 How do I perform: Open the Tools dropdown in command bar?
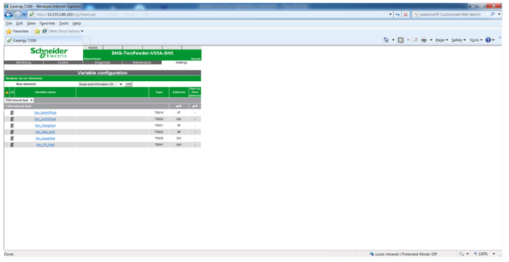click(x=476, y=40)
